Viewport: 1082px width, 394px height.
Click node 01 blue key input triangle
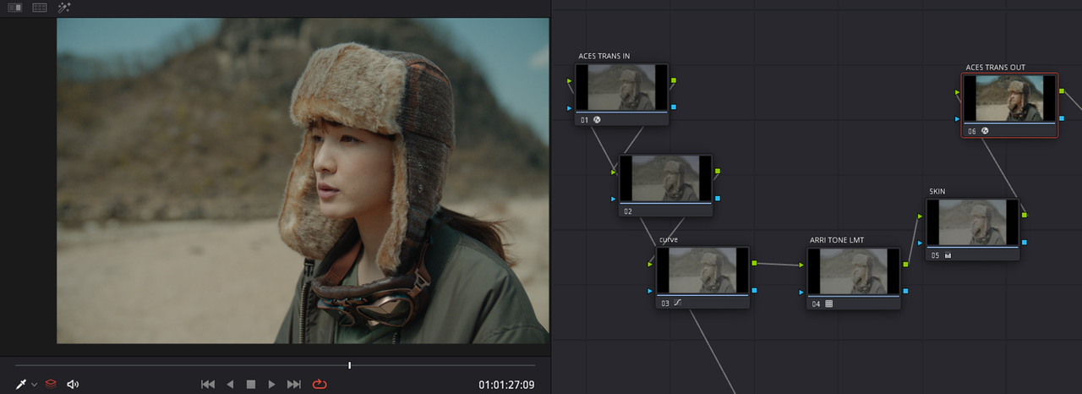pyautogui.click(x=571, y=107)
